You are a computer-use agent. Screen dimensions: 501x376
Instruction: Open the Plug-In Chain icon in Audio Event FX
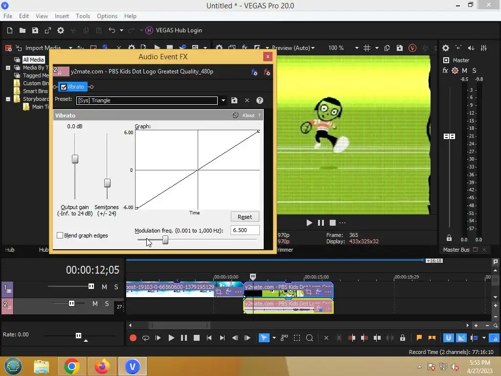coord(254,72)
